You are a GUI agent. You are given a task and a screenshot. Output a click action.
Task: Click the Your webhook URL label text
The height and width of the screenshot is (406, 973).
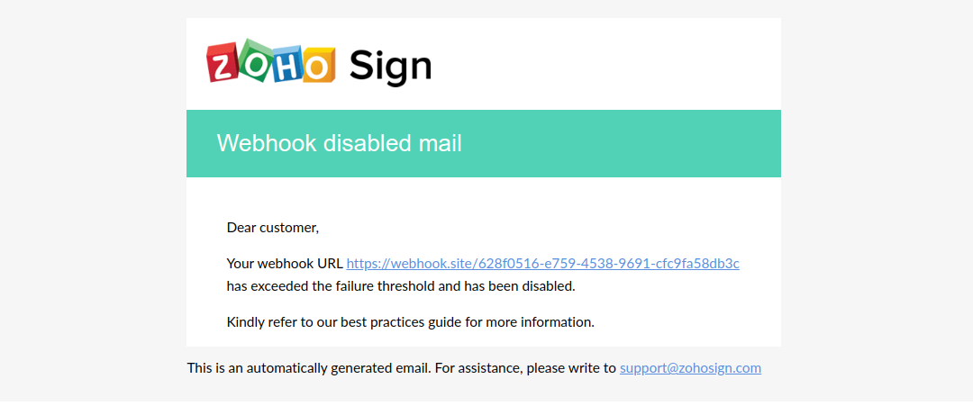point(284,264)
